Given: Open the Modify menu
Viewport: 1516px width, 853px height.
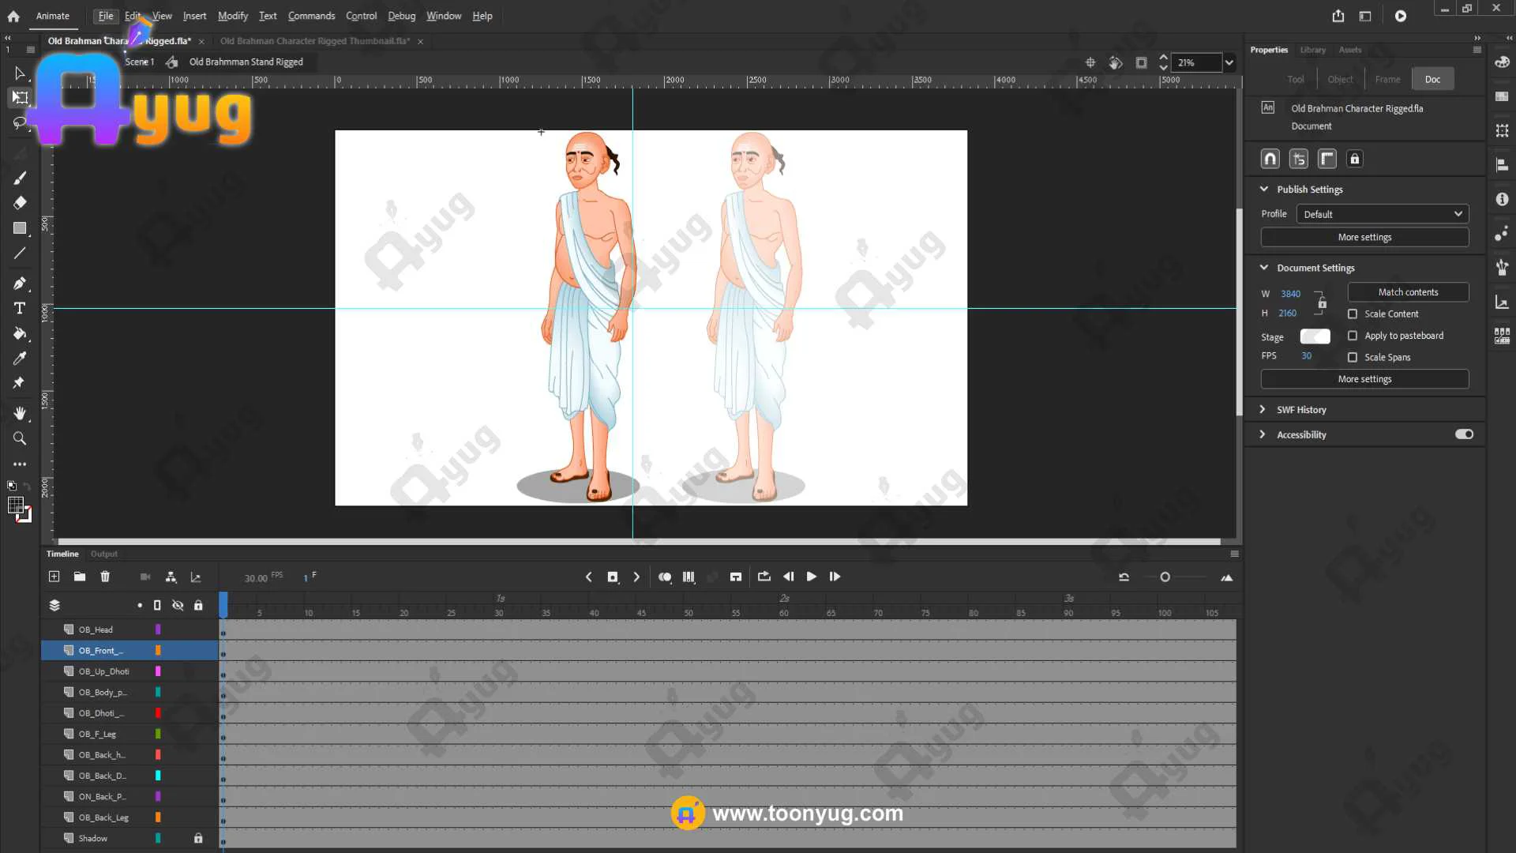Looking at the screenshot, I should point(232,16).
